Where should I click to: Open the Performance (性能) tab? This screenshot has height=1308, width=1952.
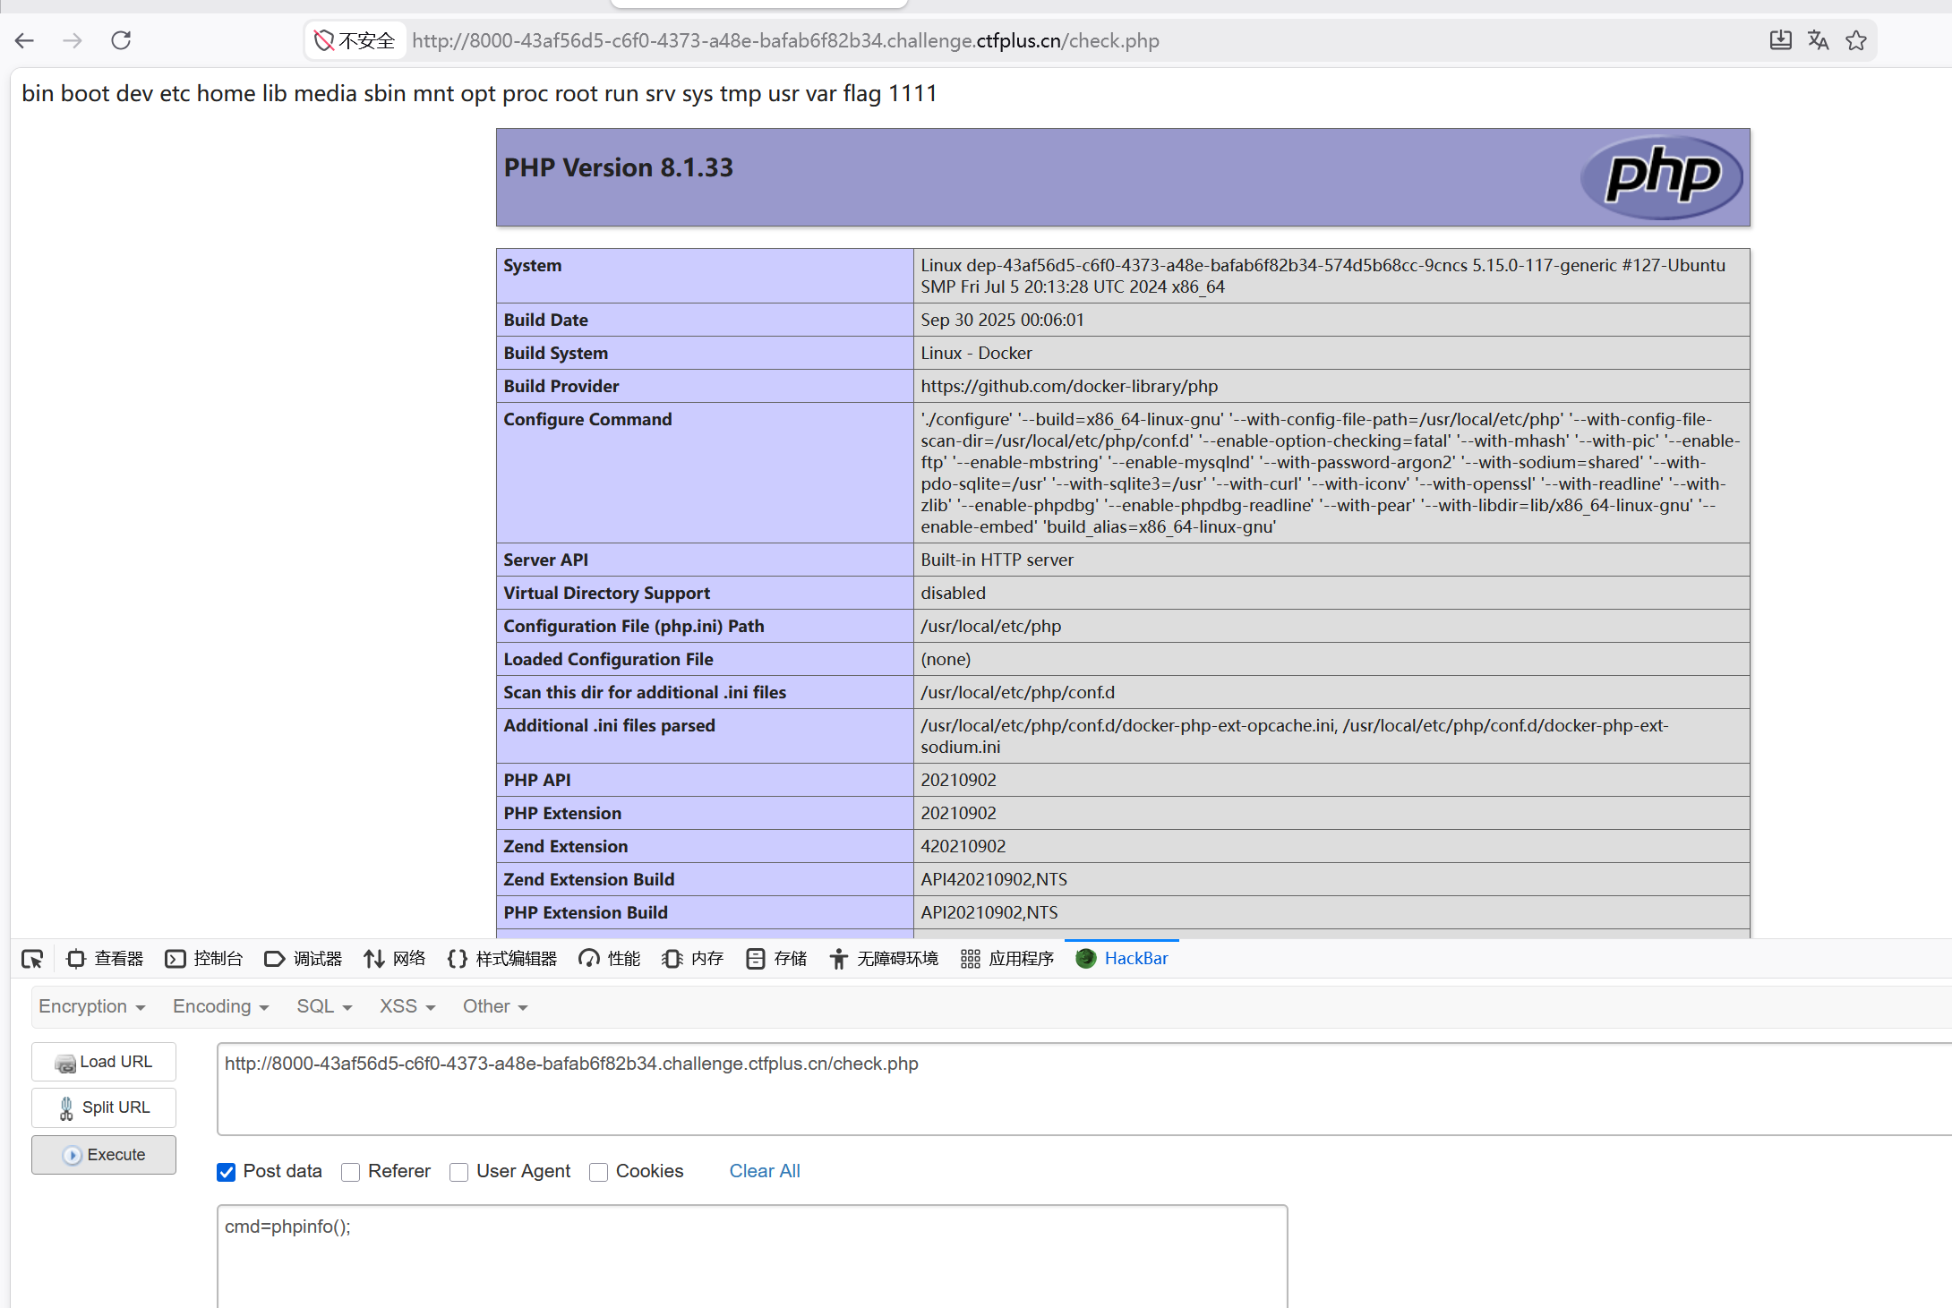610,959
